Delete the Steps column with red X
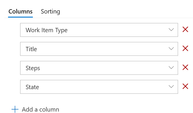The height and width of the screenshot is (113, 193). [x=185, y=67]
